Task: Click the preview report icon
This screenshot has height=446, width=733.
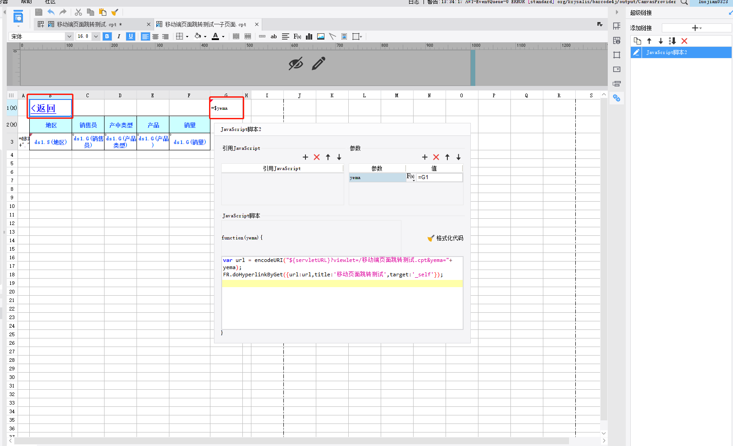Action: (18, 17)
